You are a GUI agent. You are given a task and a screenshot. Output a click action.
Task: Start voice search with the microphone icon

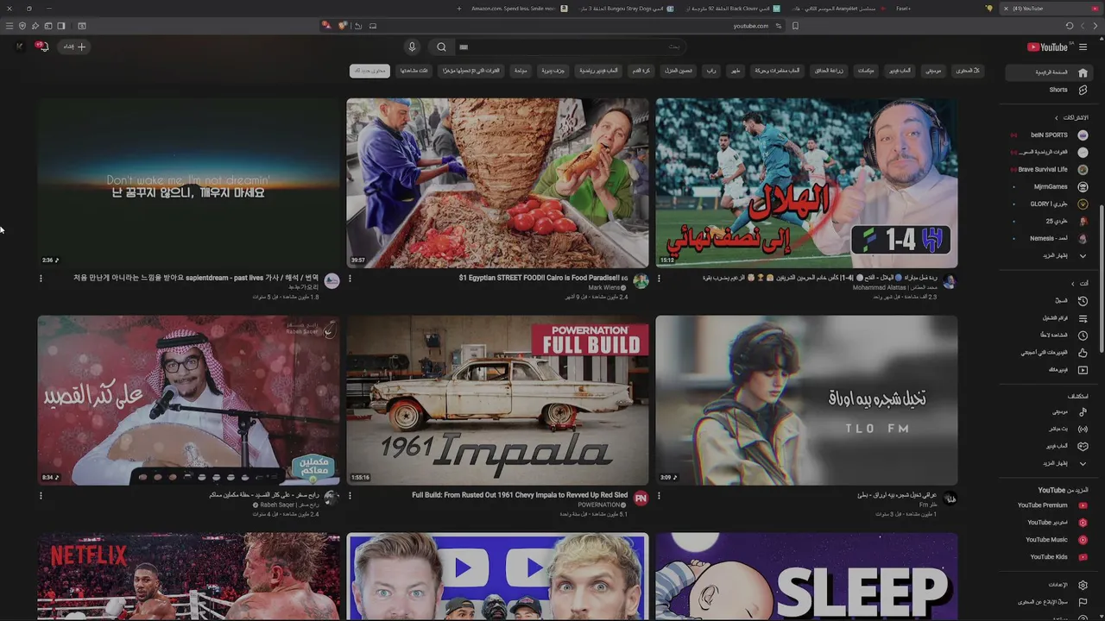412,47
